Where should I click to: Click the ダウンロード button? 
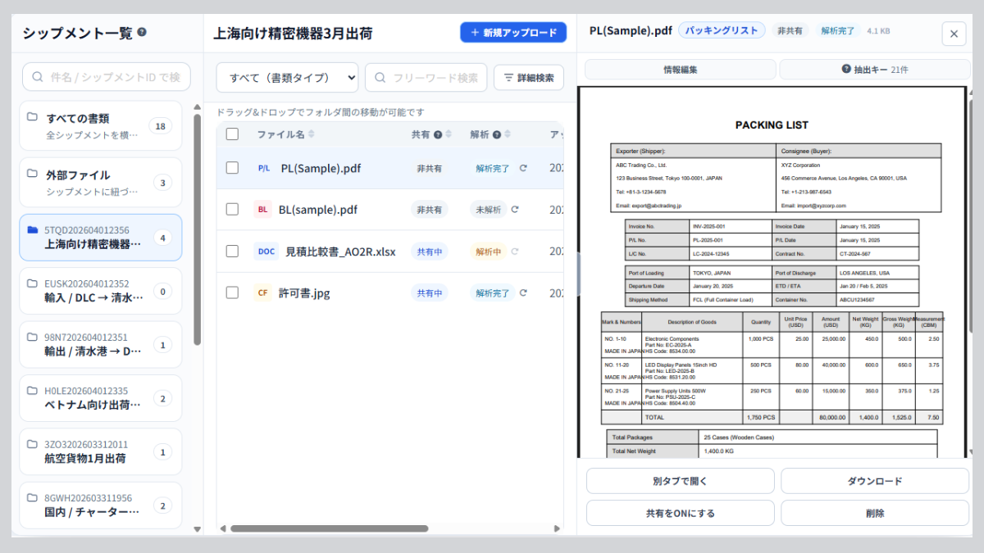(x=874, y=481)
